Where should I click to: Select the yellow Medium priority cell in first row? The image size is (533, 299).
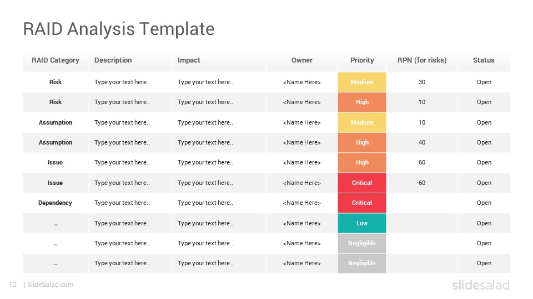coord(361,82)
